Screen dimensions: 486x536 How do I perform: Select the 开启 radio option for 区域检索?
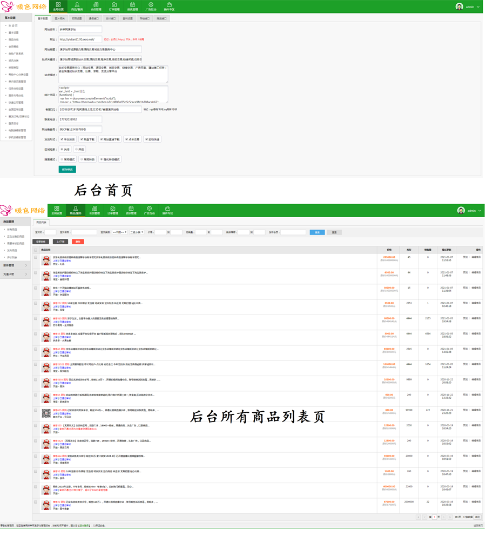pos(77,150)
